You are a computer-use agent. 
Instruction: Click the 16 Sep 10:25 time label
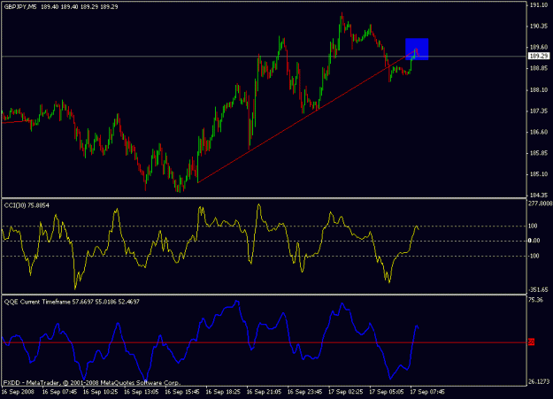(101, 392)
